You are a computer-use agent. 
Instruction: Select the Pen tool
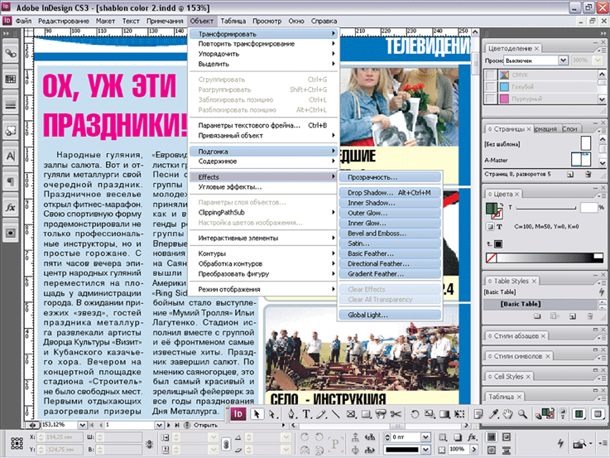pos(291,414)
